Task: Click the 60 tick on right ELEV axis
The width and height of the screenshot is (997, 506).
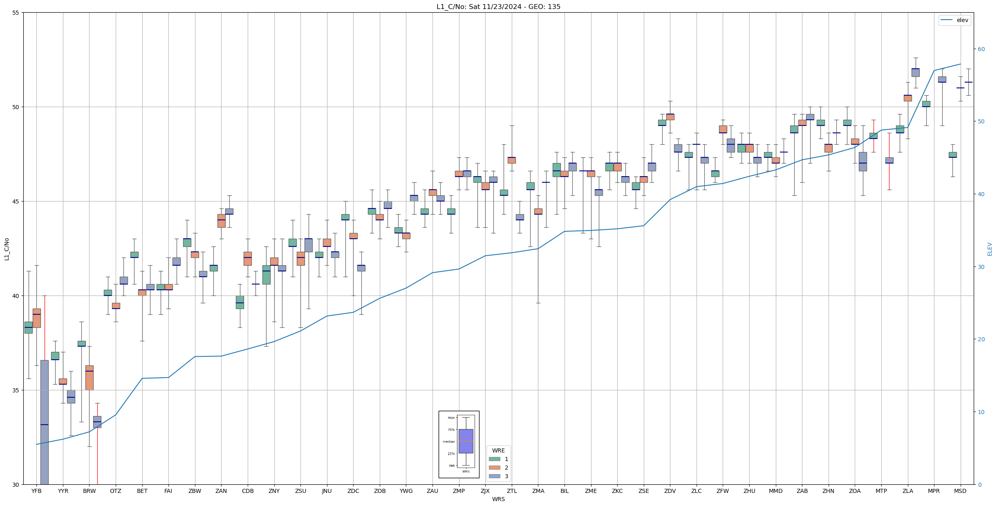Action: tap(981, 49)
